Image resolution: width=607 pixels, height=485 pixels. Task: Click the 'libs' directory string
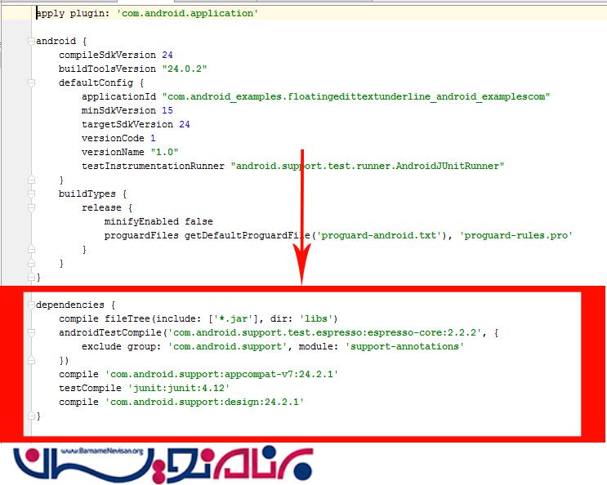(x=316, y=318)
